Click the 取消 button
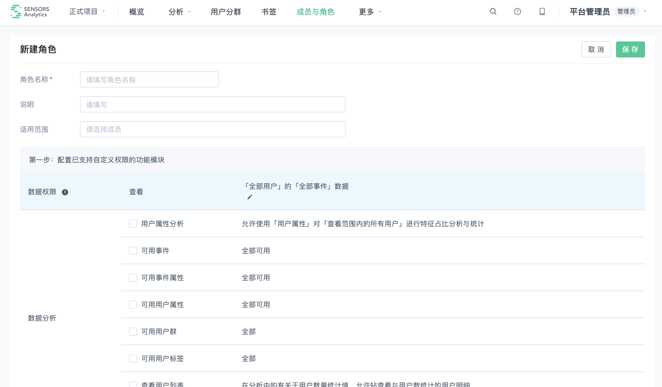The height and width of the screenshot is (387, 662). point(596,49)
